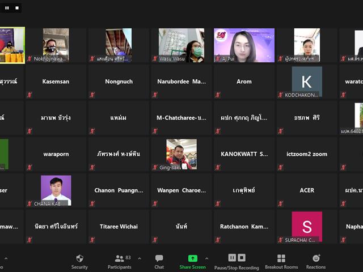Select the Nongnuch participant name
Screen dimensions: 363x272
[x=119, y=82]
